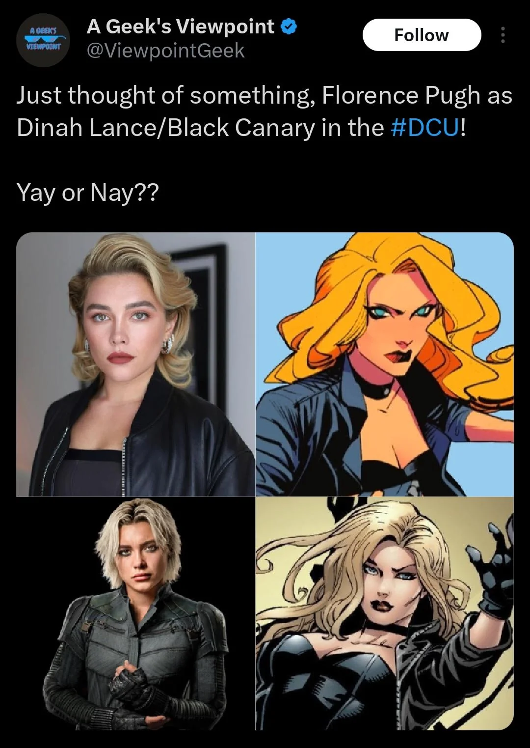Tap the raised black glove in the comic panel
This screenshot has width=530, height=748.
(x=491, y=560)
